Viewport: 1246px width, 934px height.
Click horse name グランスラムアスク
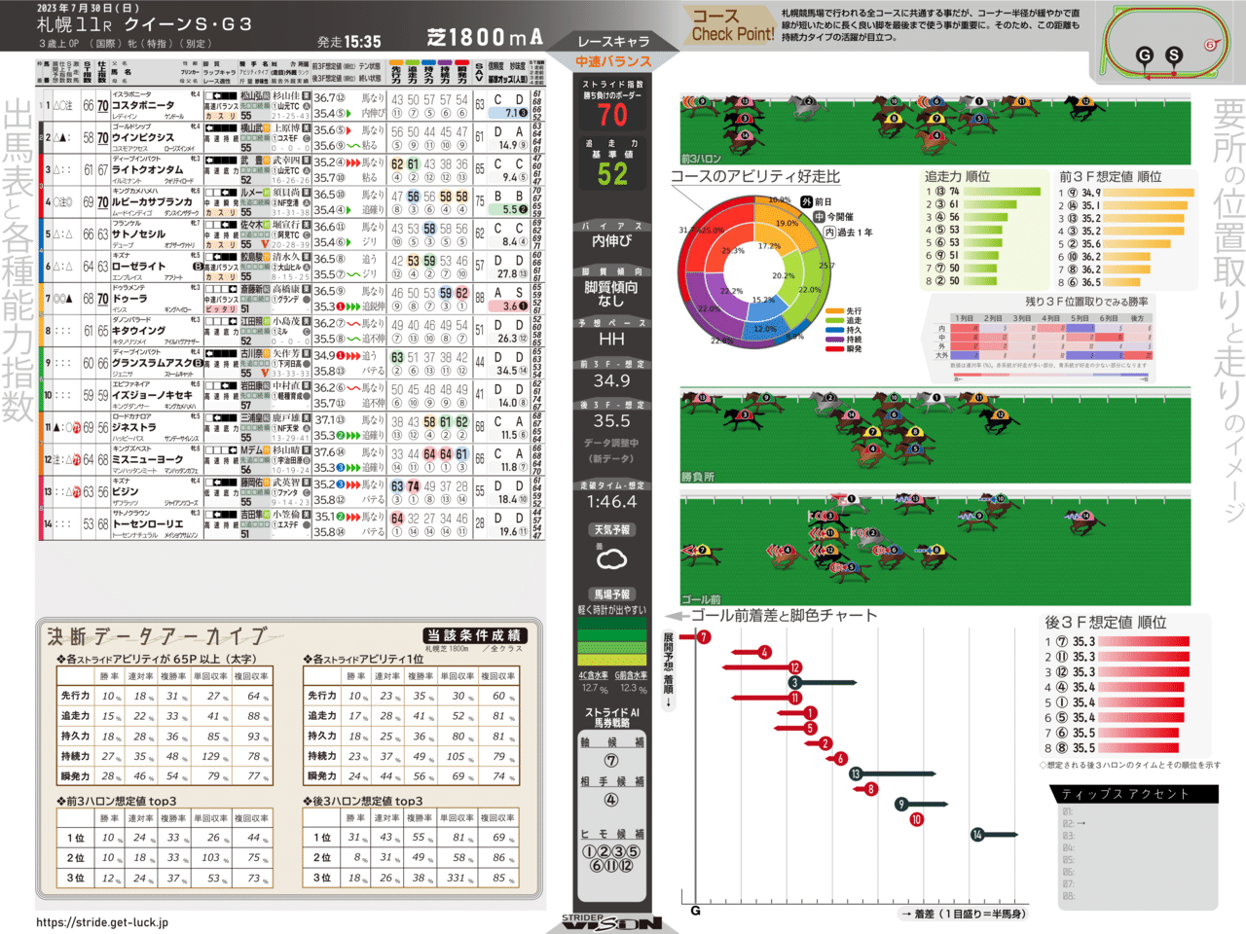pos(151,363)
